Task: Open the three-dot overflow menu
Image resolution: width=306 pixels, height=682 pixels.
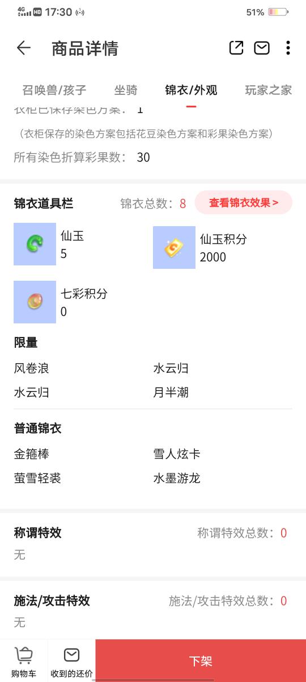Action: point(288,48)
